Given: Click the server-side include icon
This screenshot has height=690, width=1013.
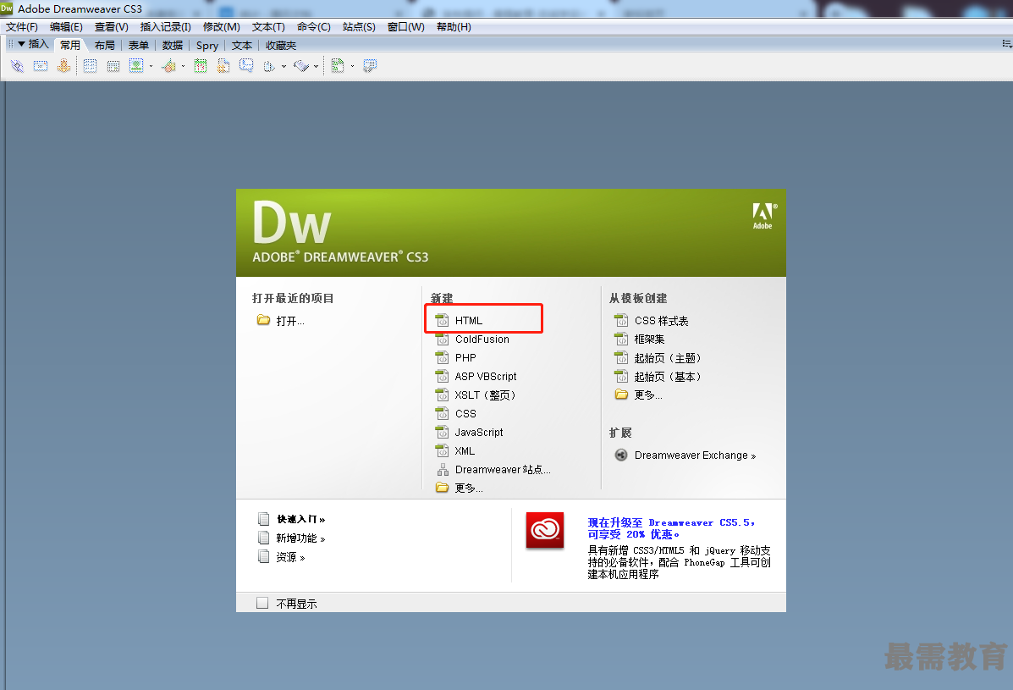Looking at the screenshot, I should pos(223,66).
